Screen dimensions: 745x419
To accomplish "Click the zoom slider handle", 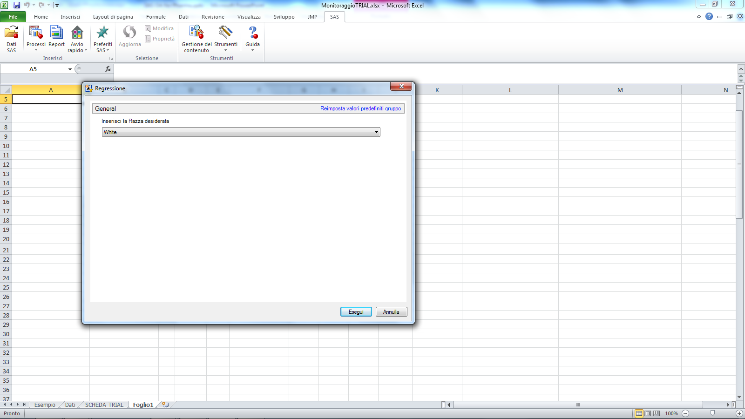I will [712, 413].
